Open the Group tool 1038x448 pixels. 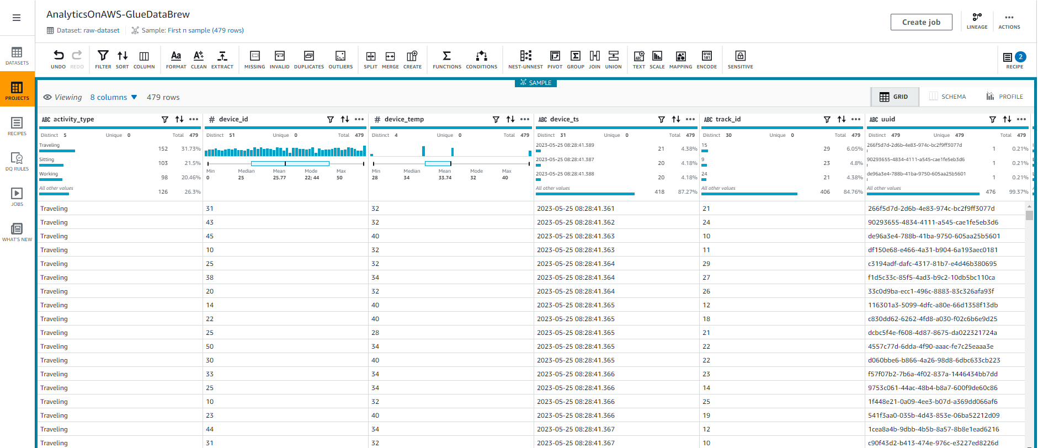pyautogui.click(x=576, y=59)
